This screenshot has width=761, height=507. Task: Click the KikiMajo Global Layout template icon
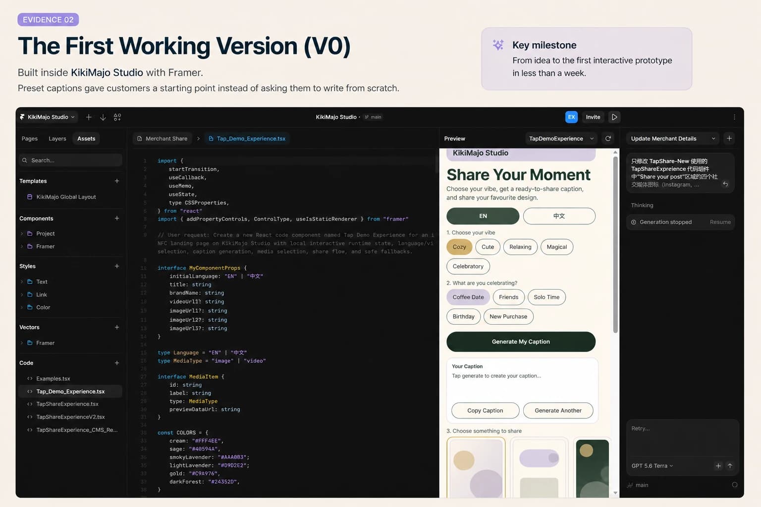click(x=30, y=197)
